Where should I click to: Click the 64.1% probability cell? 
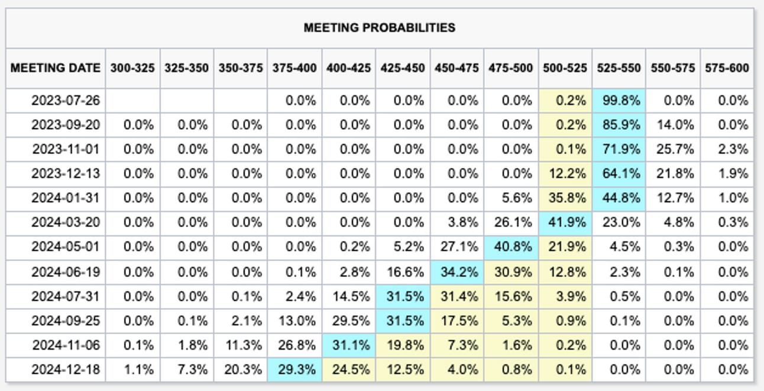pyautogui.click(x=619, y=174)
